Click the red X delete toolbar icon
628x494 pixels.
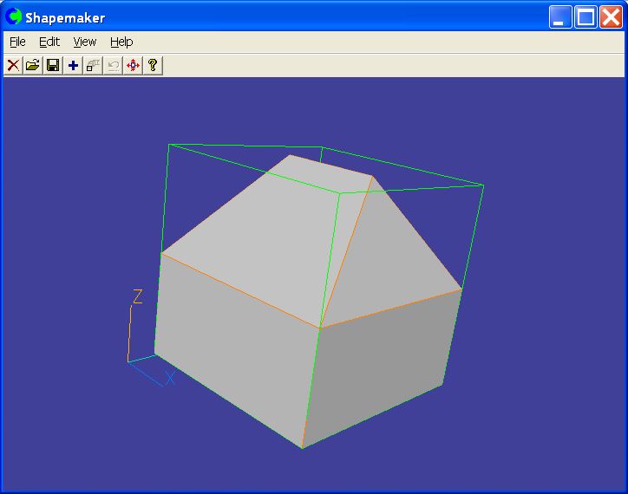click(x=13, y=65)
